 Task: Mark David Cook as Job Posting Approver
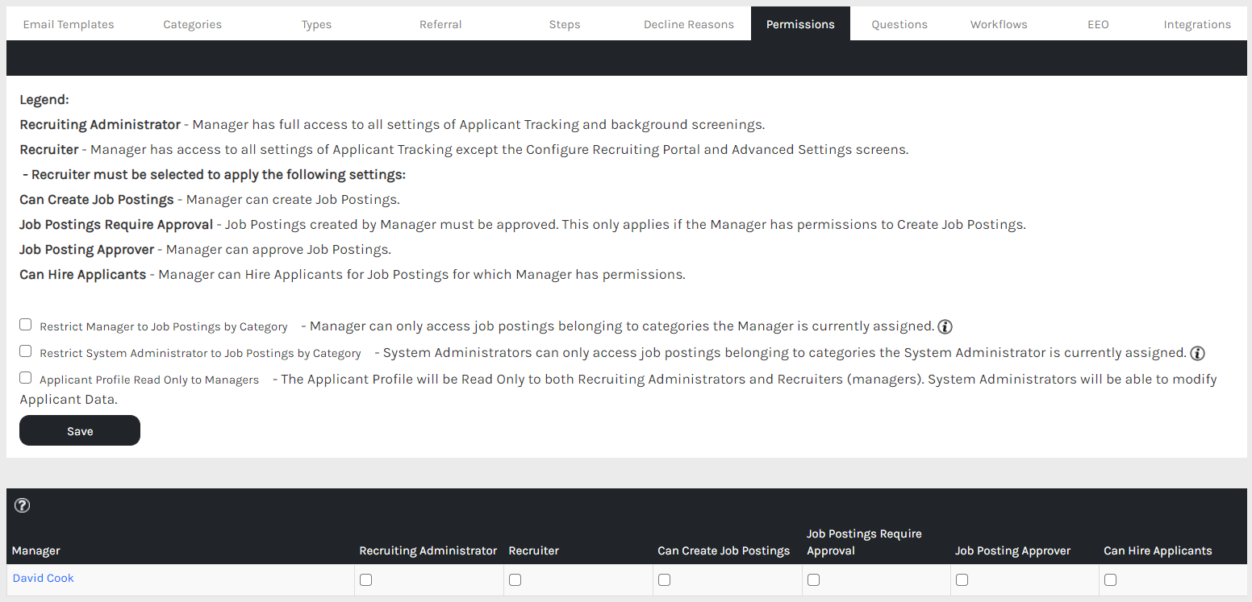pyautogui.click(x=962, y=579)
